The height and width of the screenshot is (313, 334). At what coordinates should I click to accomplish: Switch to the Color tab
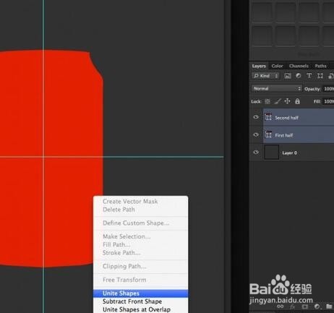[277, 66]
